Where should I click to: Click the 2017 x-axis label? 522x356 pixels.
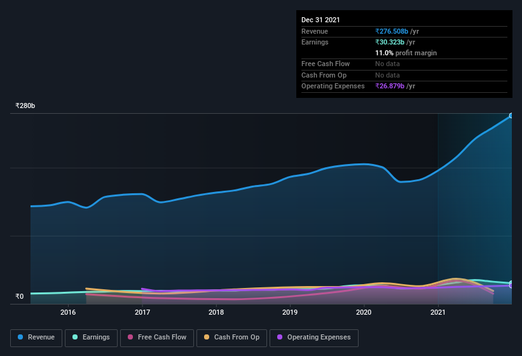[x=142, y=312]
